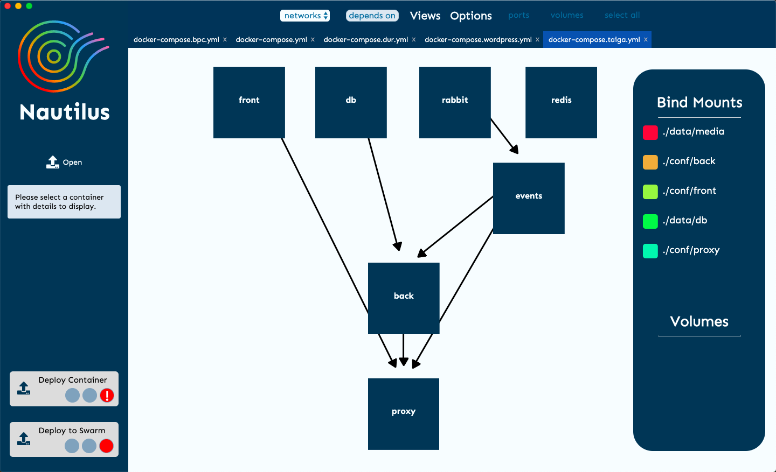Viewport: 776px width, 472px height.
Task: Switch to docker-compose.bpc.yml tab
Action: click(176, 40)
